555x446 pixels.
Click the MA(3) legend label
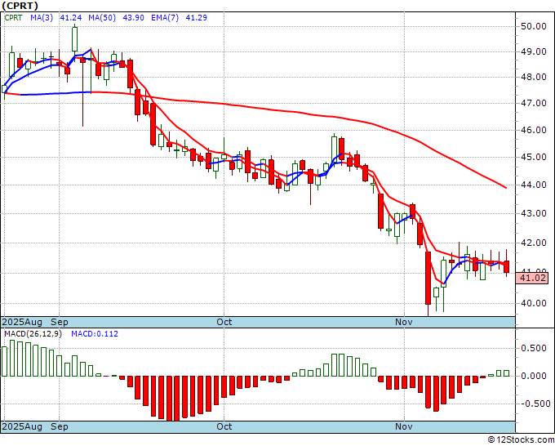pyautogui.click(x=42, y=18)
